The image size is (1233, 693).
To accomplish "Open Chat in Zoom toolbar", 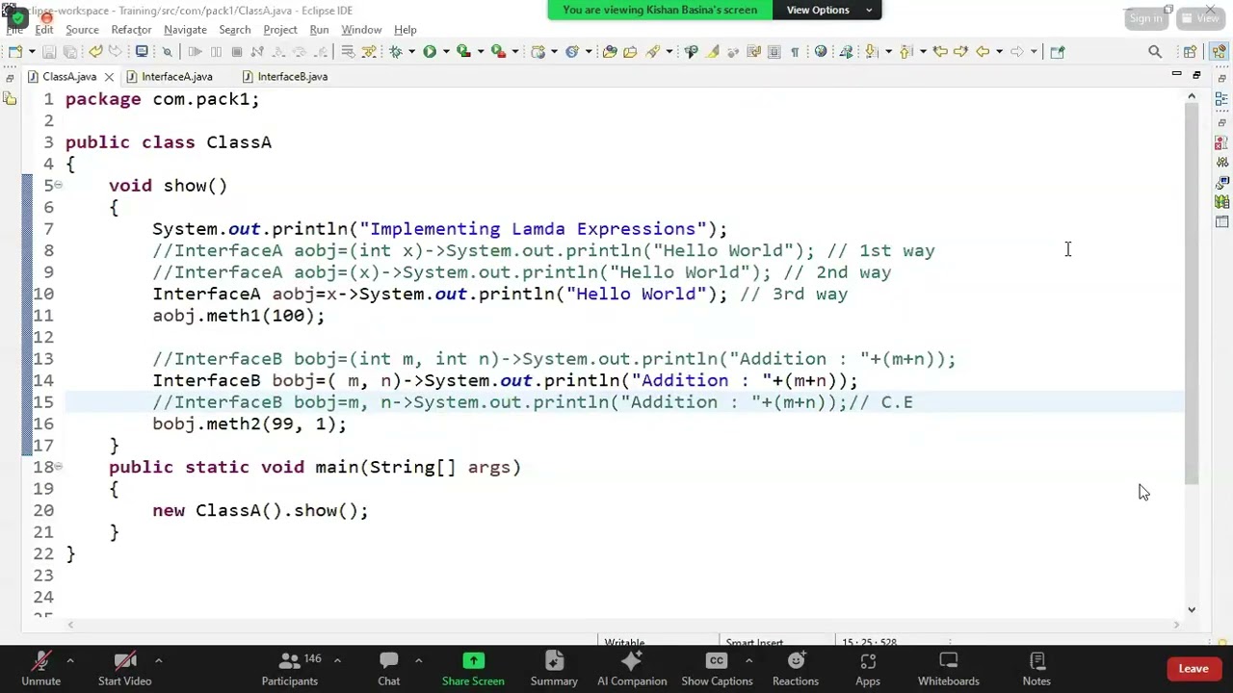I will 388,667.
